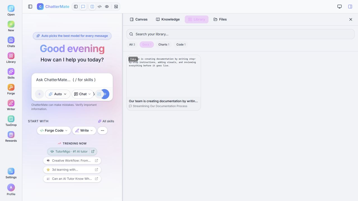Expand the Chat mode dropdown

click(x=83, y=94)
